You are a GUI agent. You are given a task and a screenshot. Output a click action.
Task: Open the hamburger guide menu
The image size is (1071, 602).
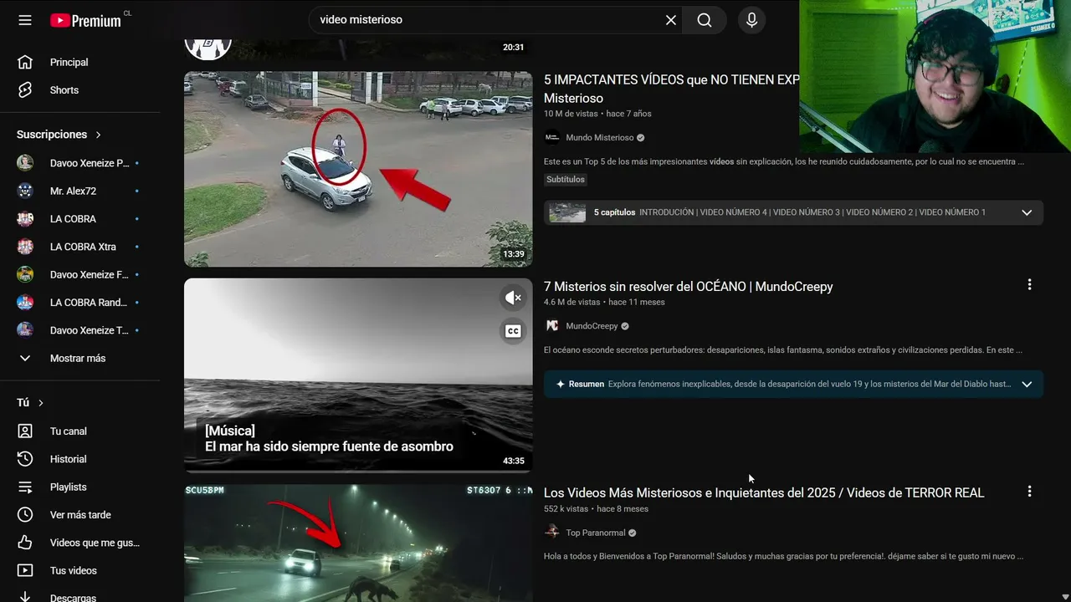(x=25, y=20)
